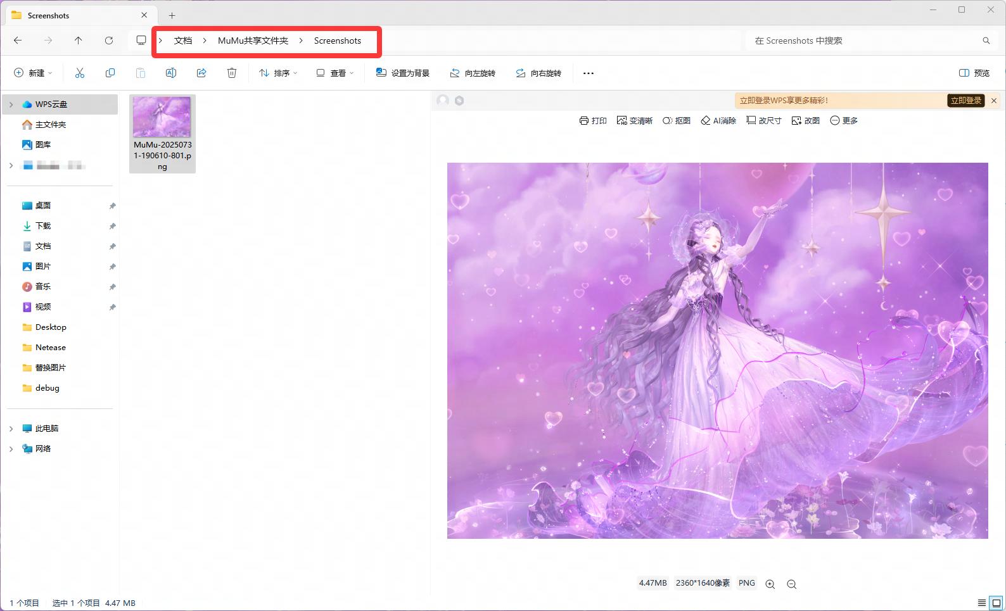Open the 排序 sort dropdown
The width and height of the screenshot is (1006, 611).
(x=278, y=73)
